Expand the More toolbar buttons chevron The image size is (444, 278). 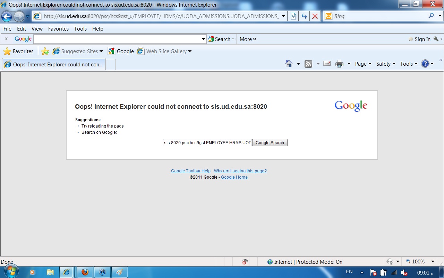tap(248, 39)
